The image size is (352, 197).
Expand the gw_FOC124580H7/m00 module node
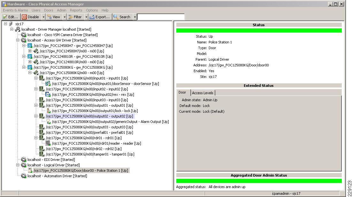(x=30, y=51)
